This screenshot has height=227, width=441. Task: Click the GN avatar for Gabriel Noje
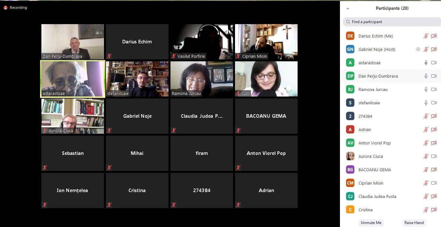pyautogui.click(x=350, y=50)
